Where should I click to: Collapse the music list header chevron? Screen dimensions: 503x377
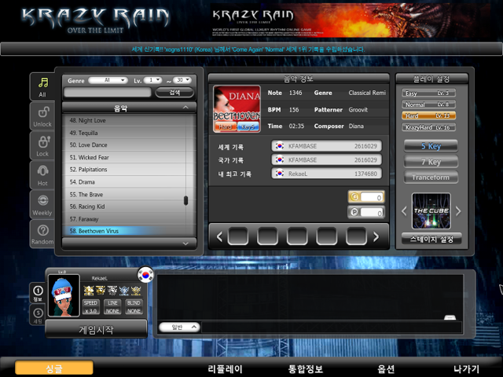(x=185, y=108)
